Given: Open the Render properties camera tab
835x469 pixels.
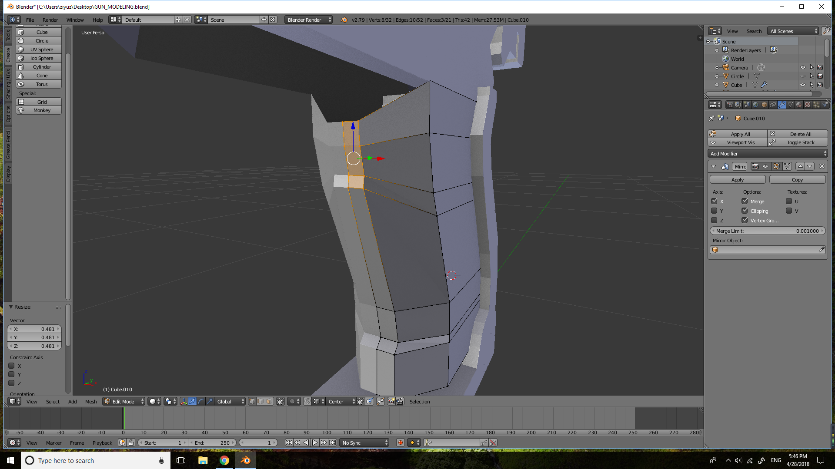Looking at the screenshot, I should [x=730, y=105].
